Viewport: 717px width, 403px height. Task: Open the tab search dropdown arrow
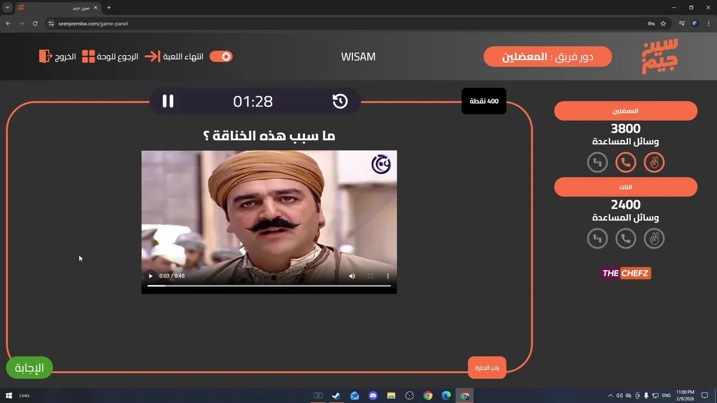click(7, 8)
